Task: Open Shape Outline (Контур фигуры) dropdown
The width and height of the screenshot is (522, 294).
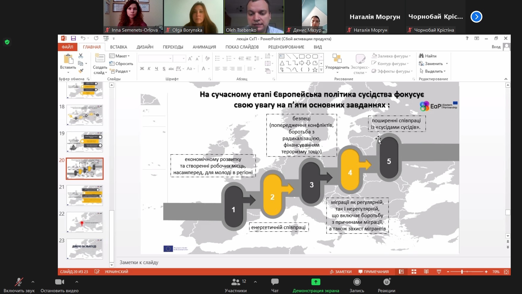Action: [x=390, y=64]
